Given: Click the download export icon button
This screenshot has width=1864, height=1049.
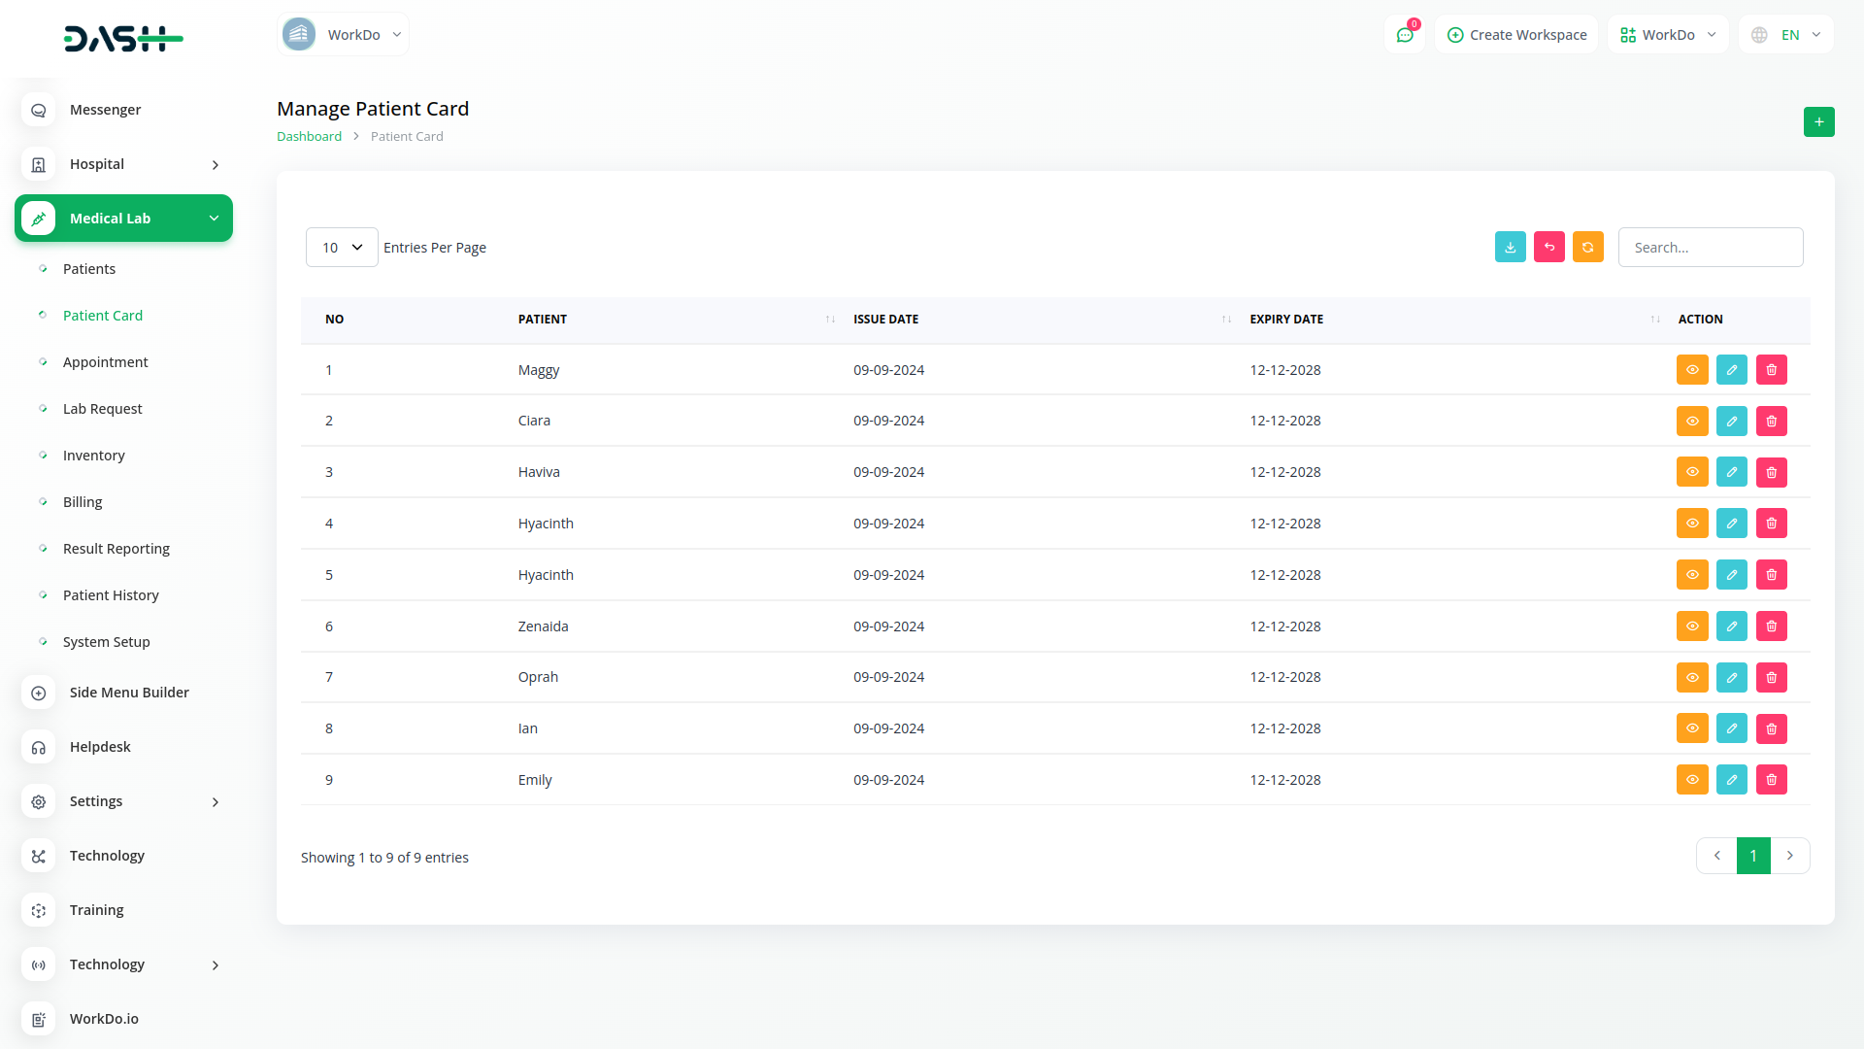Looking at the screenshot, I should 1510,248.
